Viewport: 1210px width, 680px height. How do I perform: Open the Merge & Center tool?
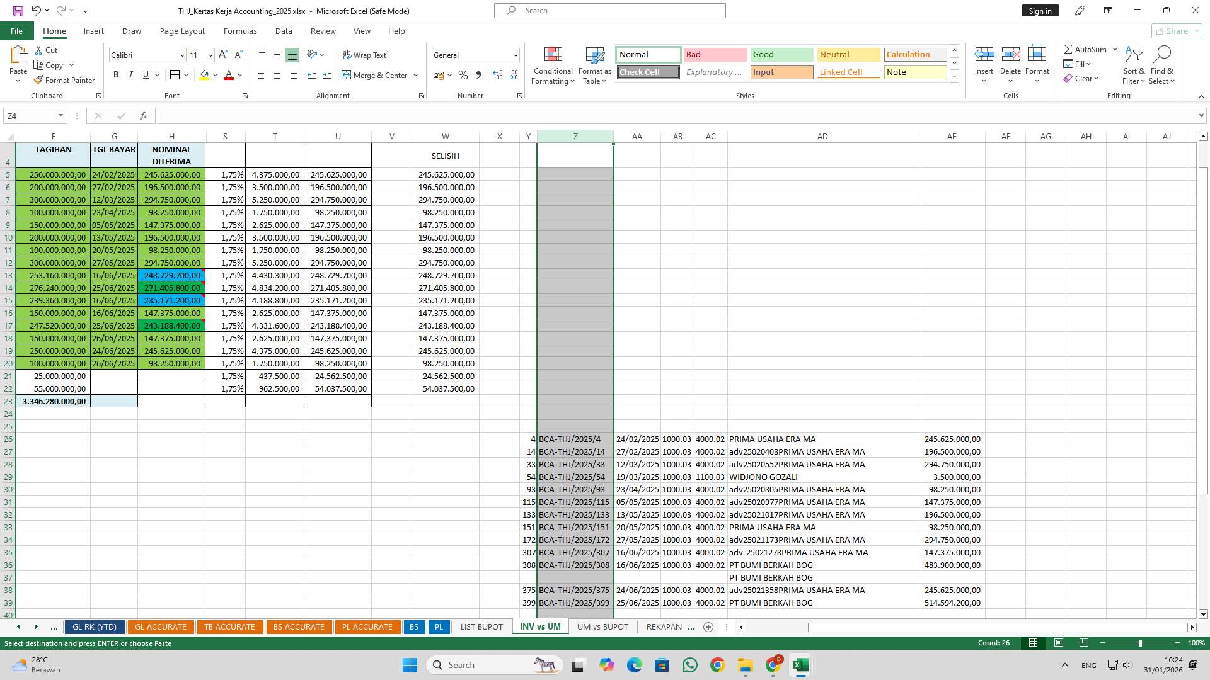point(376,75)
